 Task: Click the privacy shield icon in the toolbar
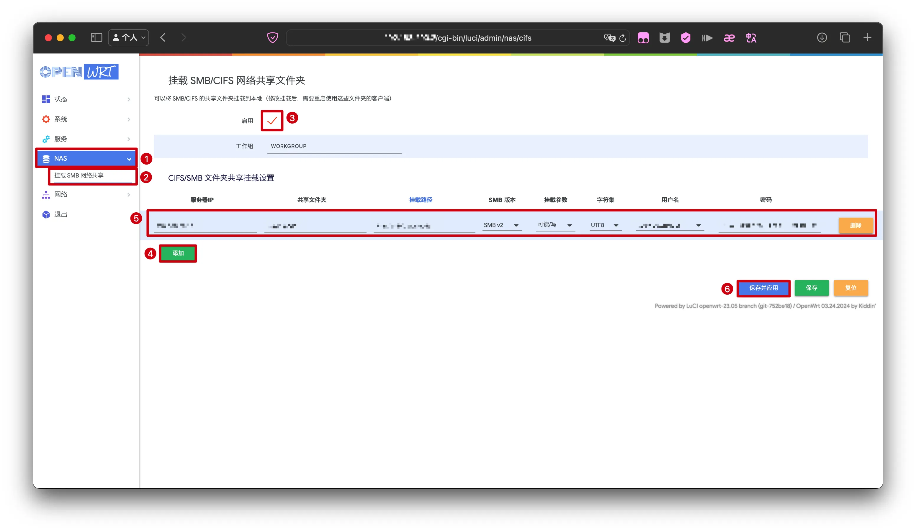point(273,37)
